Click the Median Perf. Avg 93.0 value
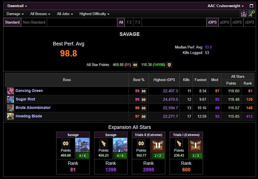Image resolution: width=258 pixels, height=179 pixels. point(208,47)
